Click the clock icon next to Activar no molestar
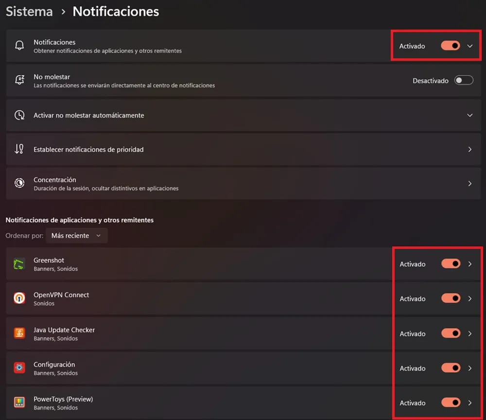486x420 pixels. click(x=19, y=115)
